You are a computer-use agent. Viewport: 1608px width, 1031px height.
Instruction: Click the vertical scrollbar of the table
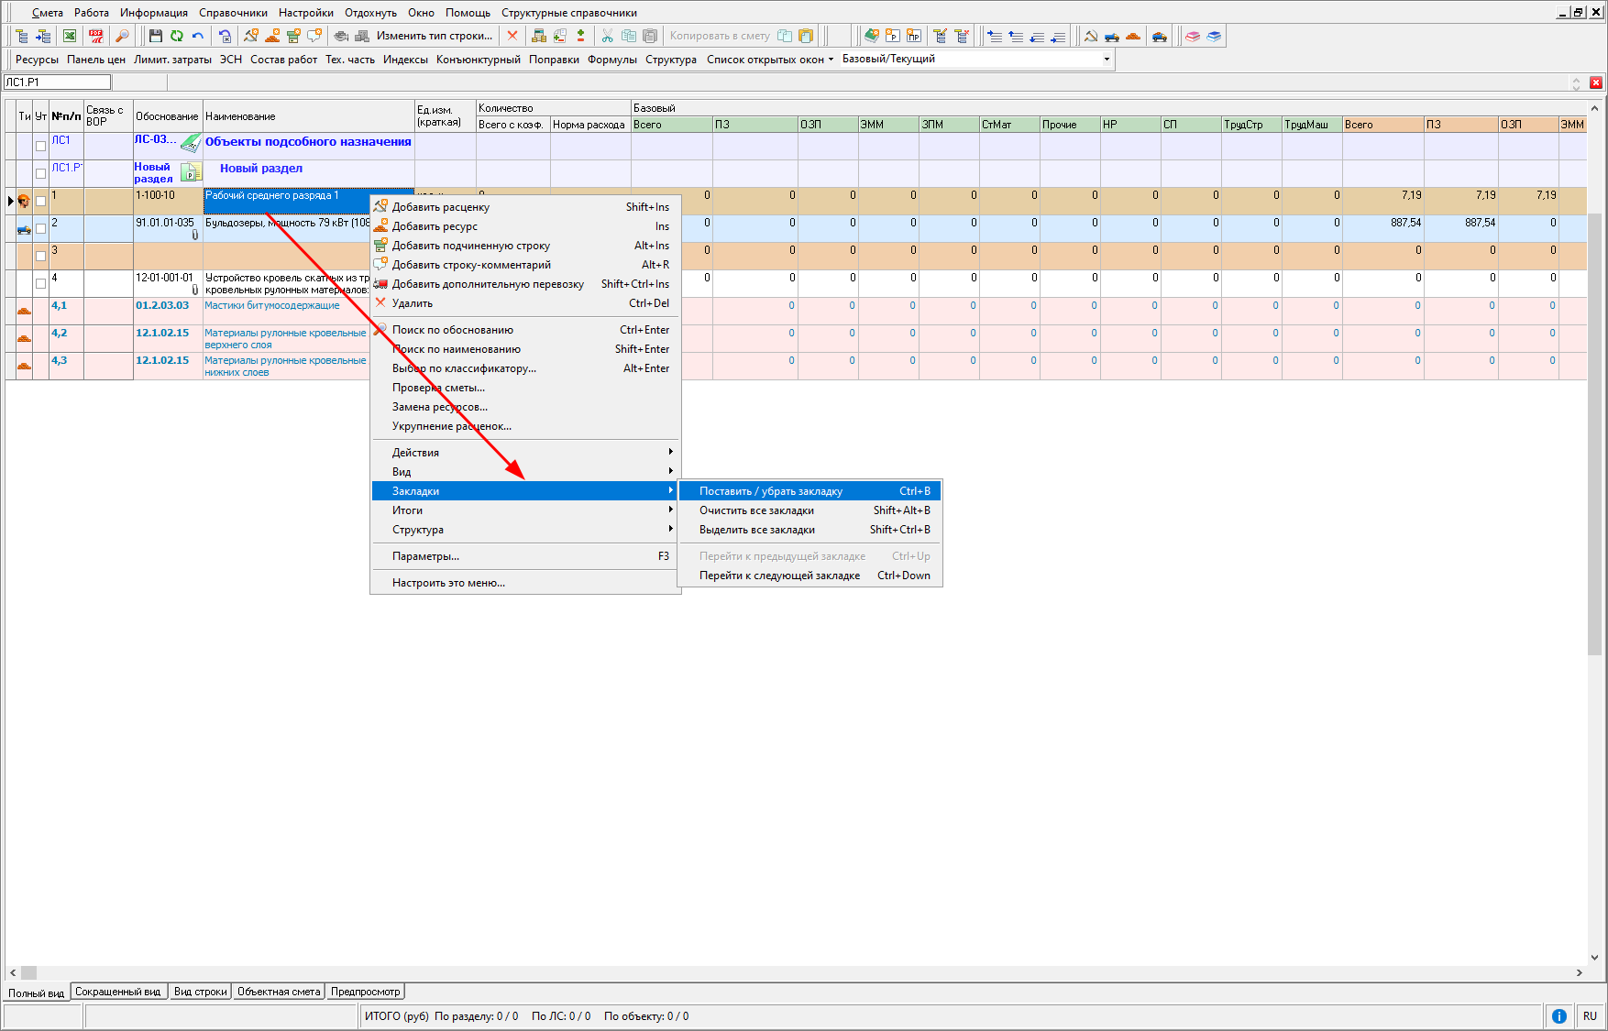pyautogui.click(x=1594, y=431)
